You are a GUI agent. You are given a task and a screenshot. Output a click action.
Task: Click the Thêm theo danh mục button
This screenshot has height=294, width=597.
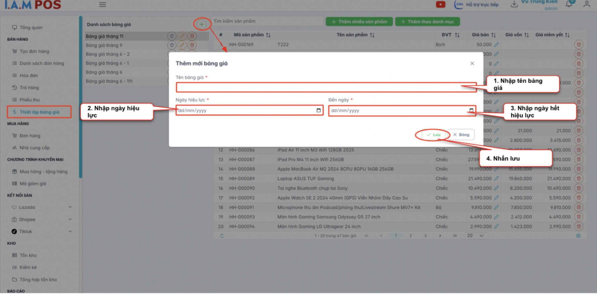[x=427, y=22]
